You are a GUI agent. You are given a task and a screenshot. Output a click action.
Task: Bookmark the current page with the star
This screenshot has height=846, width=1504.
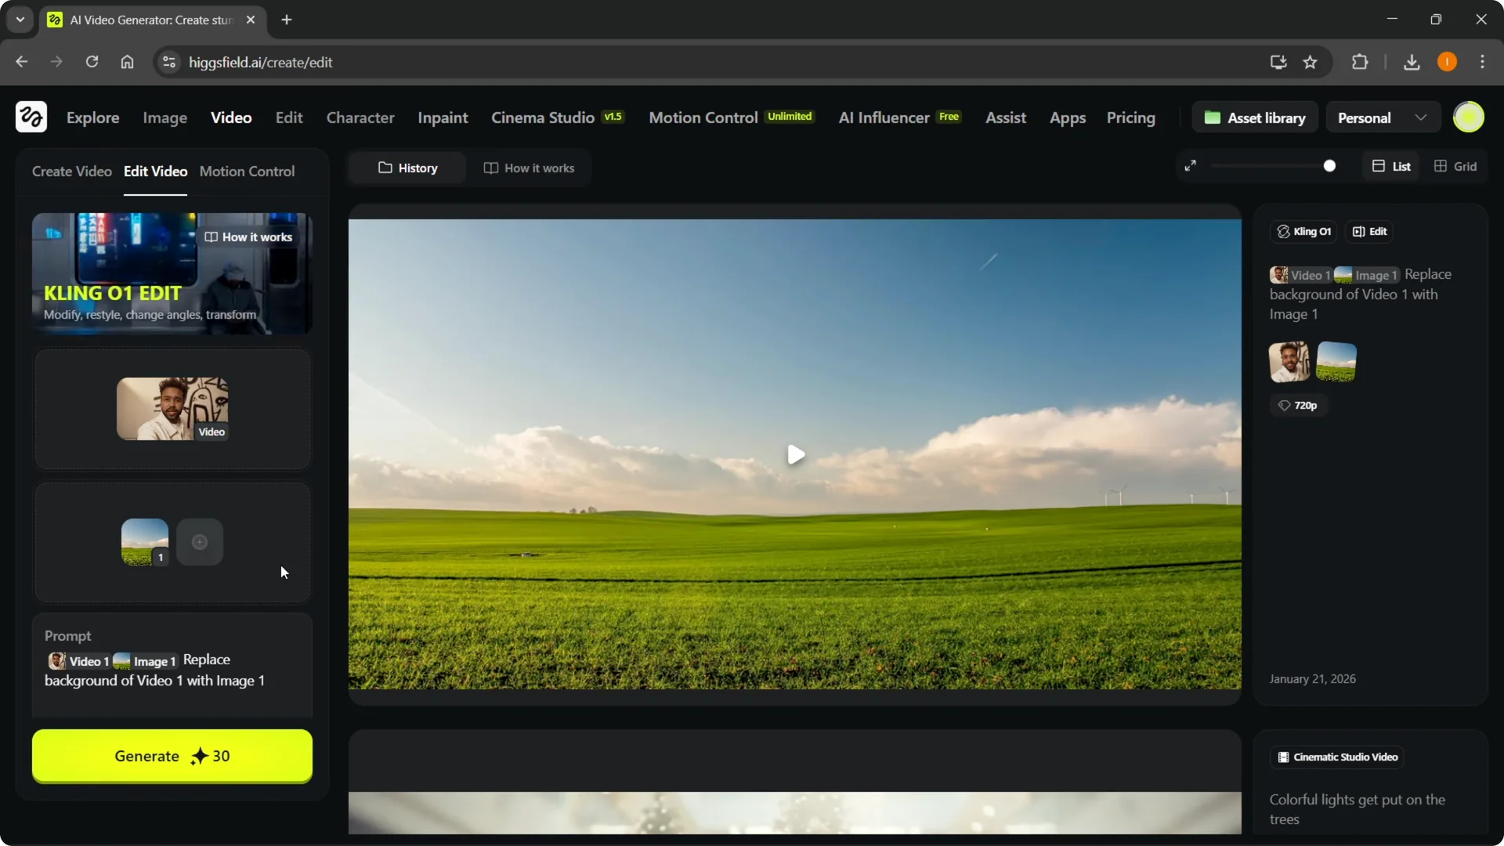coord(1311,62)
